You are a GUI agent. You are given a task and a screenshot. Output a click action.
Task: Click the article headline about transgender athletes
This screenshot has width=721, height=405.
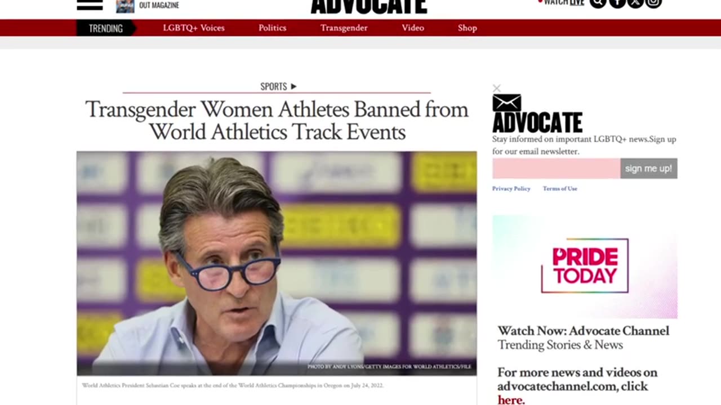(277, 120)
